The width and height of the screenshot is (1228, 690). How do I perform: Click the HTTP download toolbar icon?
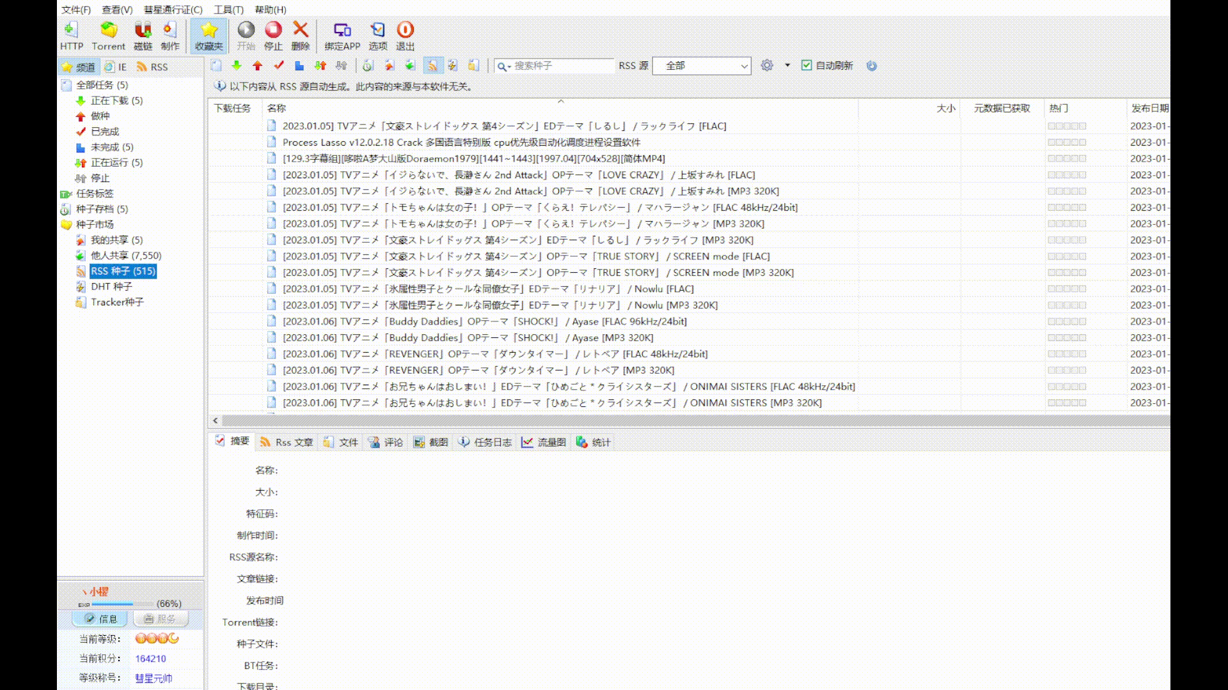tap(72, 36)
